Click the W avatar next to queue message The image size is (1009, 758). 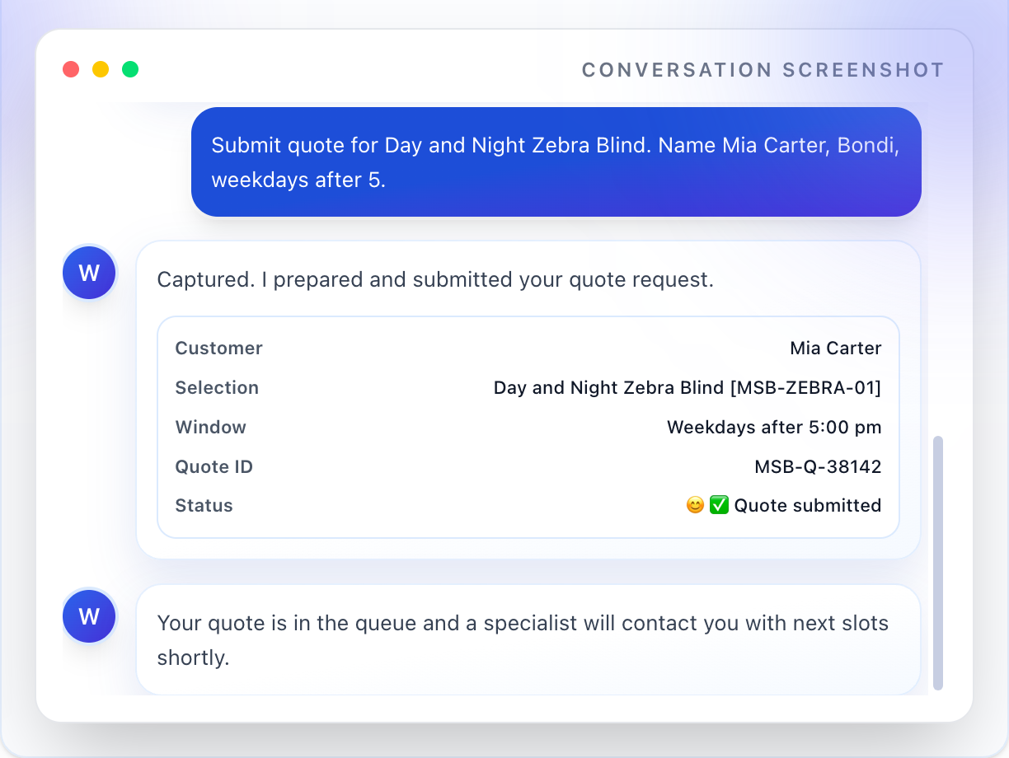pyautogui.click(x=88, y=615)
